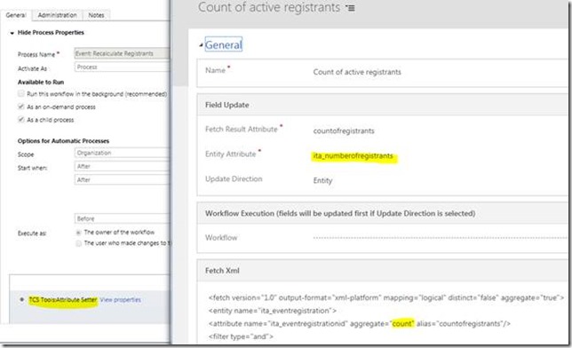Open the Activate As dropdown
Screen dimensions: 572x348
pos(122,67)
